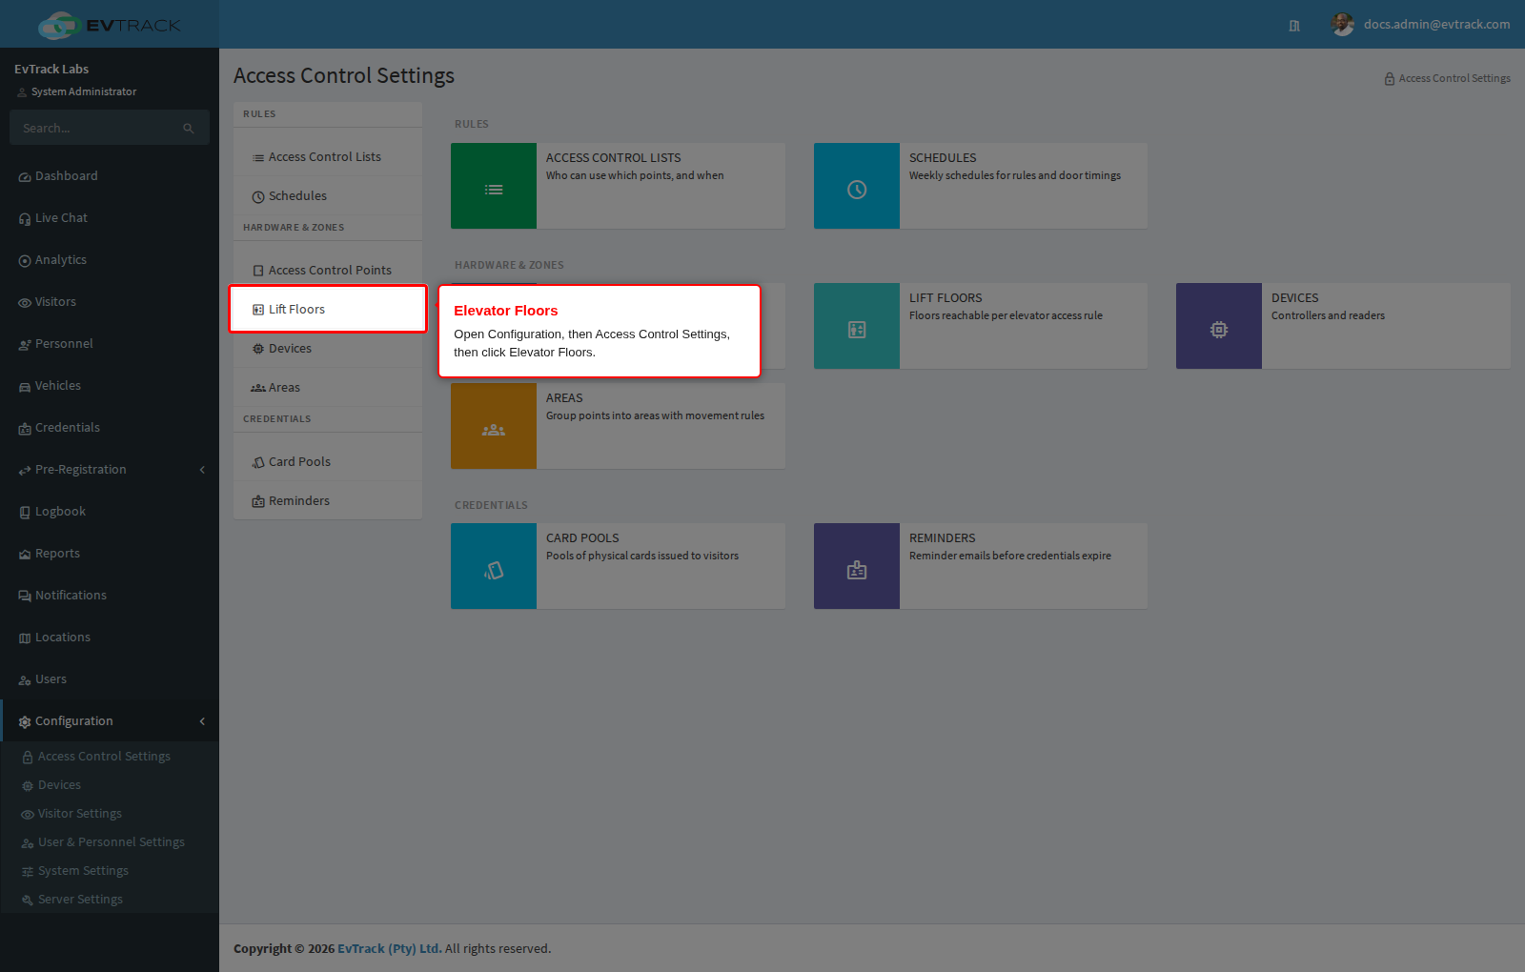Select Card Pools in the settings list
The width and height of the screenshot is (1525, 972).
tap(328, 462)
